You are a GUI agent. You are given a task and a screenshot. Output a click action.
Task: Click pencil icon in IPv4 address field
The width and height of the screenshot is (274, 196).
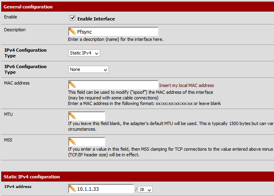click(72, 189)
